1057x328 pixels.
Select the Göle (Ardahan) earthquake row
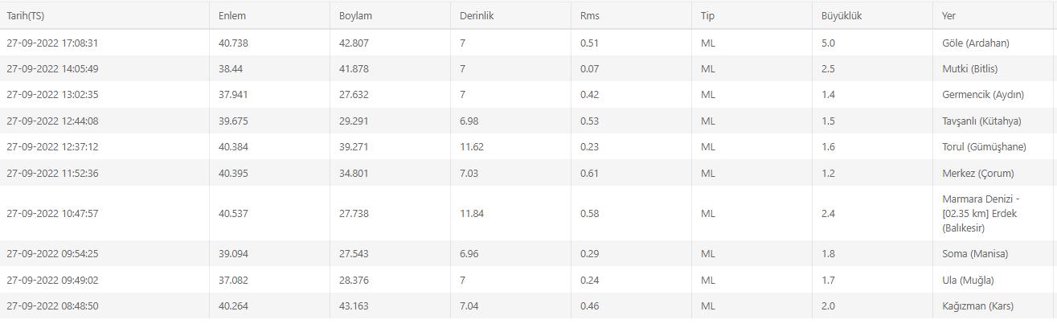(x=528, y=43)
